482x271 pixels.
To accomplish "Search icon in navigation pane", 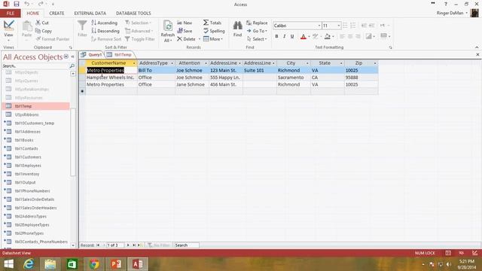I will pyautogui.click(x=72, y=65).
